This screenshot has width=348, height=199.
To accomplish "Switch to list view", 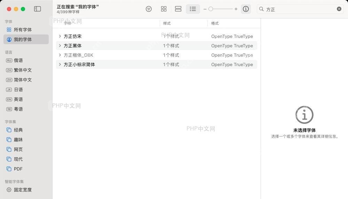I will pos(193,9).
